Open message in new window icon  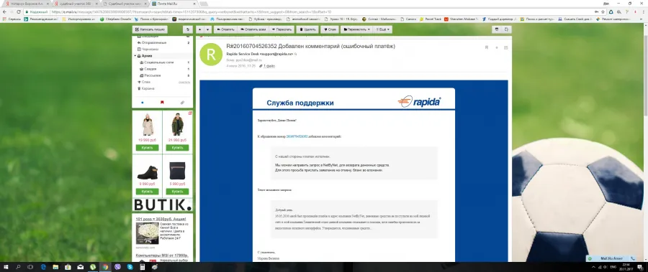click(x=506, y=29)
